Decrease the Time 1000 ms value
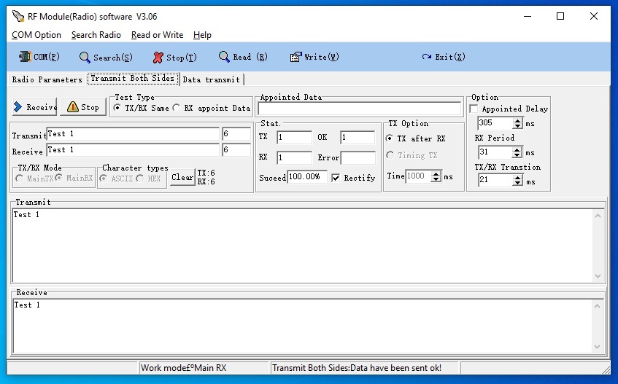This screenshot has height=384, width=618. (x=436, y=179)
